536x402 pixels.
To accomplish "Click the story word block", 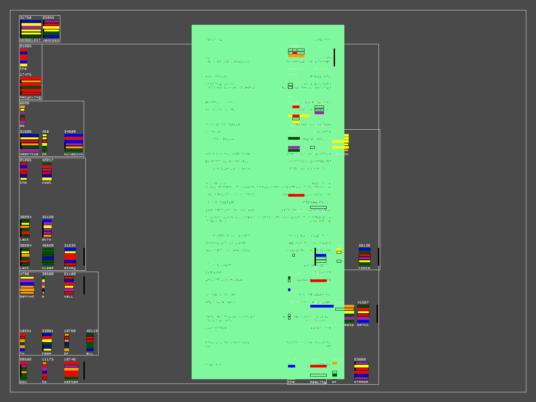I will (x=70, y=257).
